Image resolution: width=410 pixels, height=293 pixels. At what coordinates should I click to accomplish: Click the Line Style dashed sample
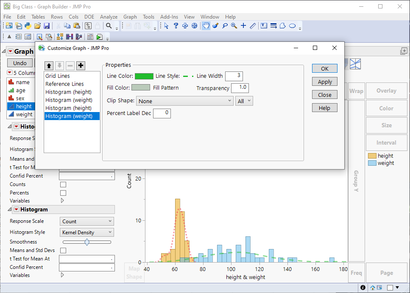[188, 76]
